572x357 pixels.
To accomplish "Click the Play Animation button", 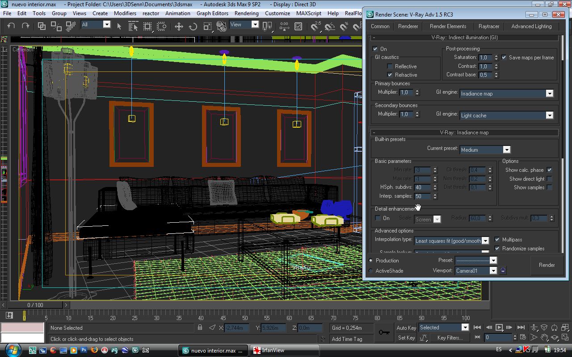I will 499,328.
